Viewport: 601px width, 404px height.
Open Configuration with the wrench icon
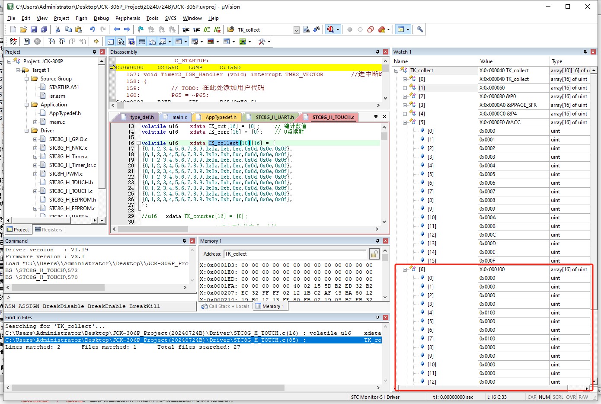(x=420, y=29)
